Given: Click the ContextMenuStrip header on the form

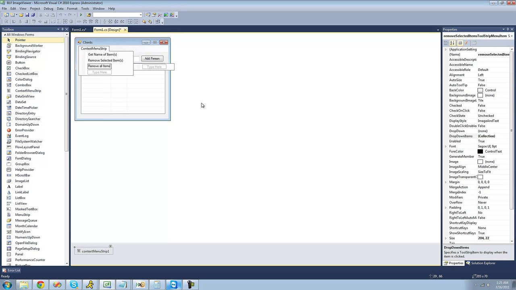Looking at the screenshot, I should click(94, 48).
